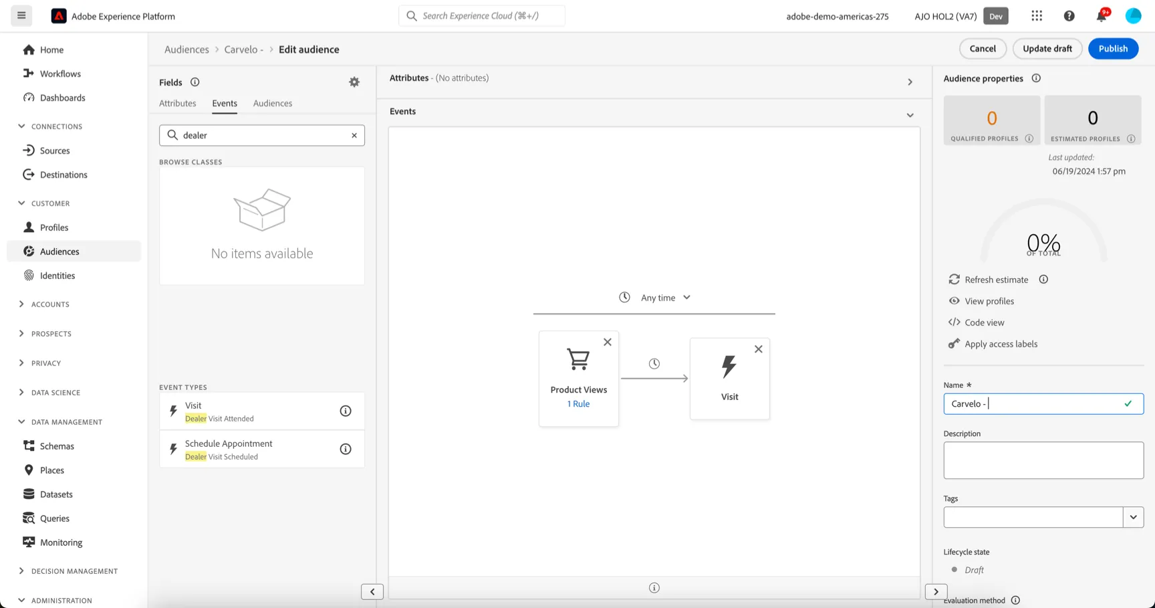Open Fields settings gear
Viewport: 1155px width, 608px height.
point(354,82)
